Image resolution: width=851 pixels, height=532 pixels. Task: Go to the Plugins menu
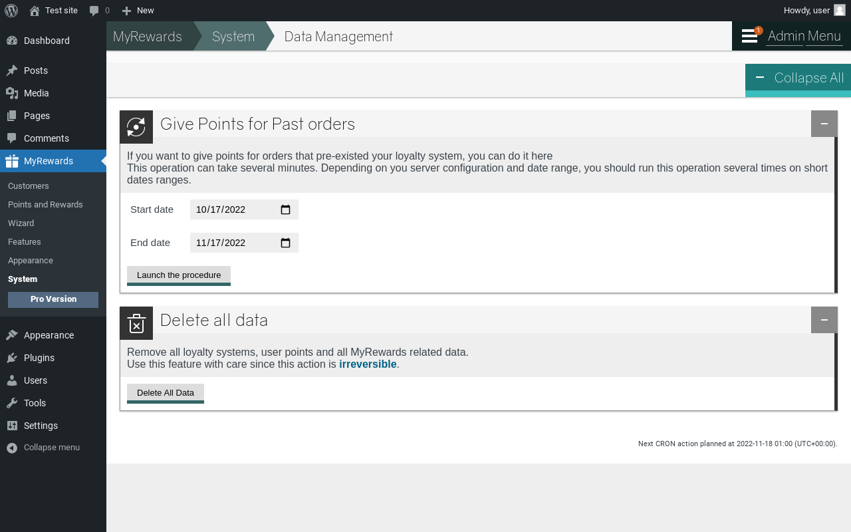tap(39, 358)
